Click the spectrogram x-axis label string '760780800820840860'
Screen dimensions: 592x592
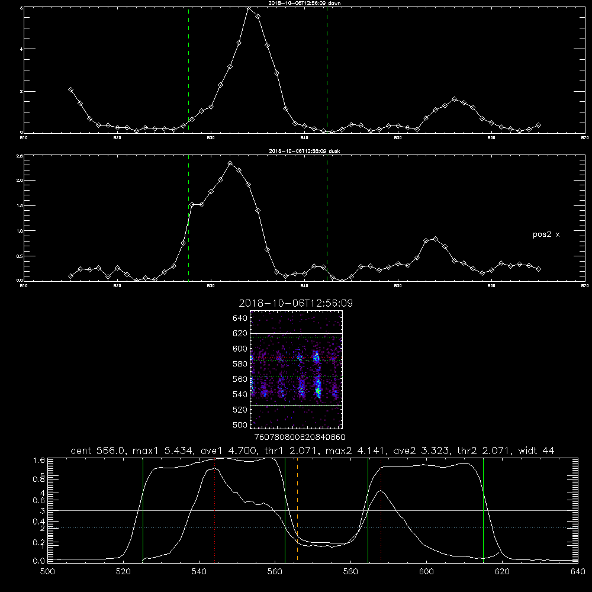click(x=300, y=437)
